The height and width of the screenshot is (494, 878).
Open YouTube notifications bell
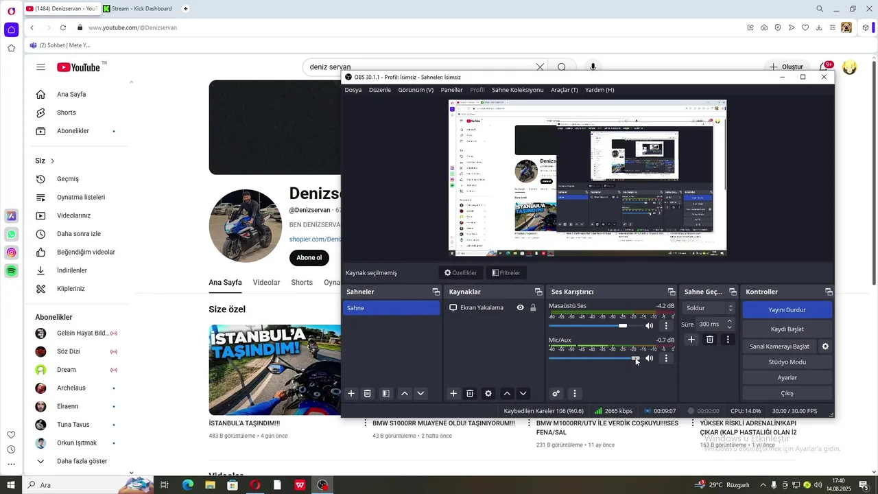(x=824, y=67)
